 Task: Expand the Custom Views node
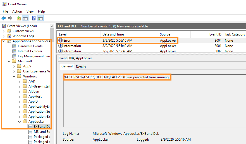click(x=4, y=31)
